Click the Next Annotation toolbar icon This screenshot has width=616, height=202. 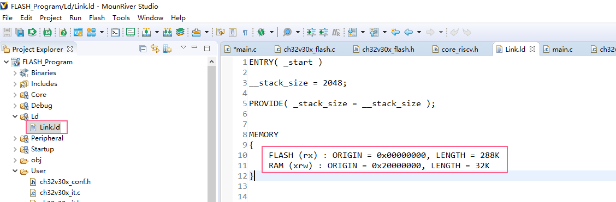(352, 32)
